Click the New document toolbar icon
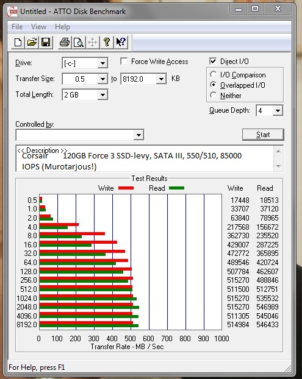Screen dimensions: 302x379 click(18, 43)
